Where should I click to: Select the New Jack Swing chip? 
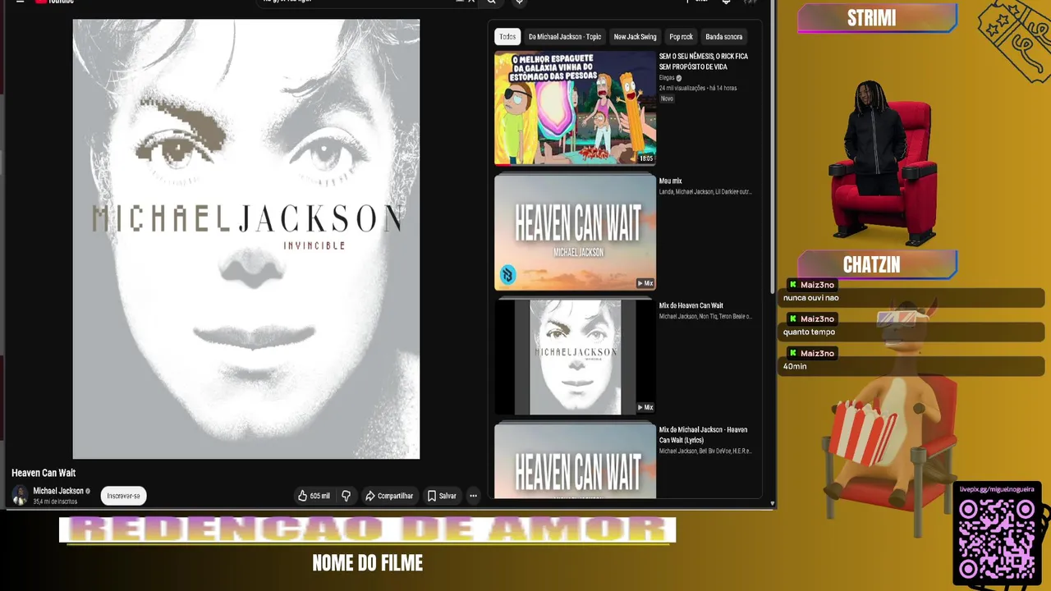click(x=635, y=36)
